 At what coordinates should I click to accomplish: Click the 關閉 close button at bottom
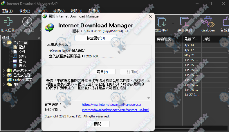tap(98, 124)
